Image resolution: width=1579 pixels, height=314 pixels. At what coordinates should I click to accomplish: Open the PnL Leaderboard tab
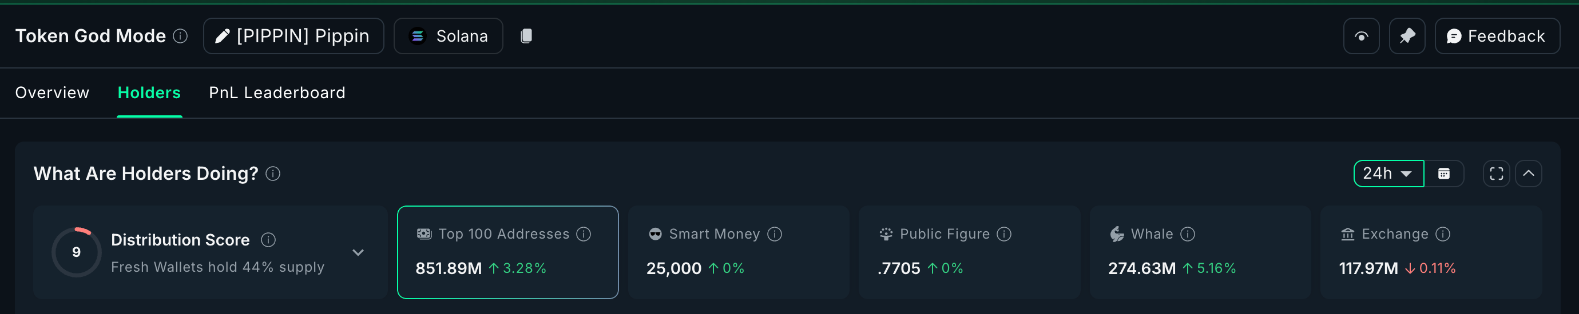(277, 93)
